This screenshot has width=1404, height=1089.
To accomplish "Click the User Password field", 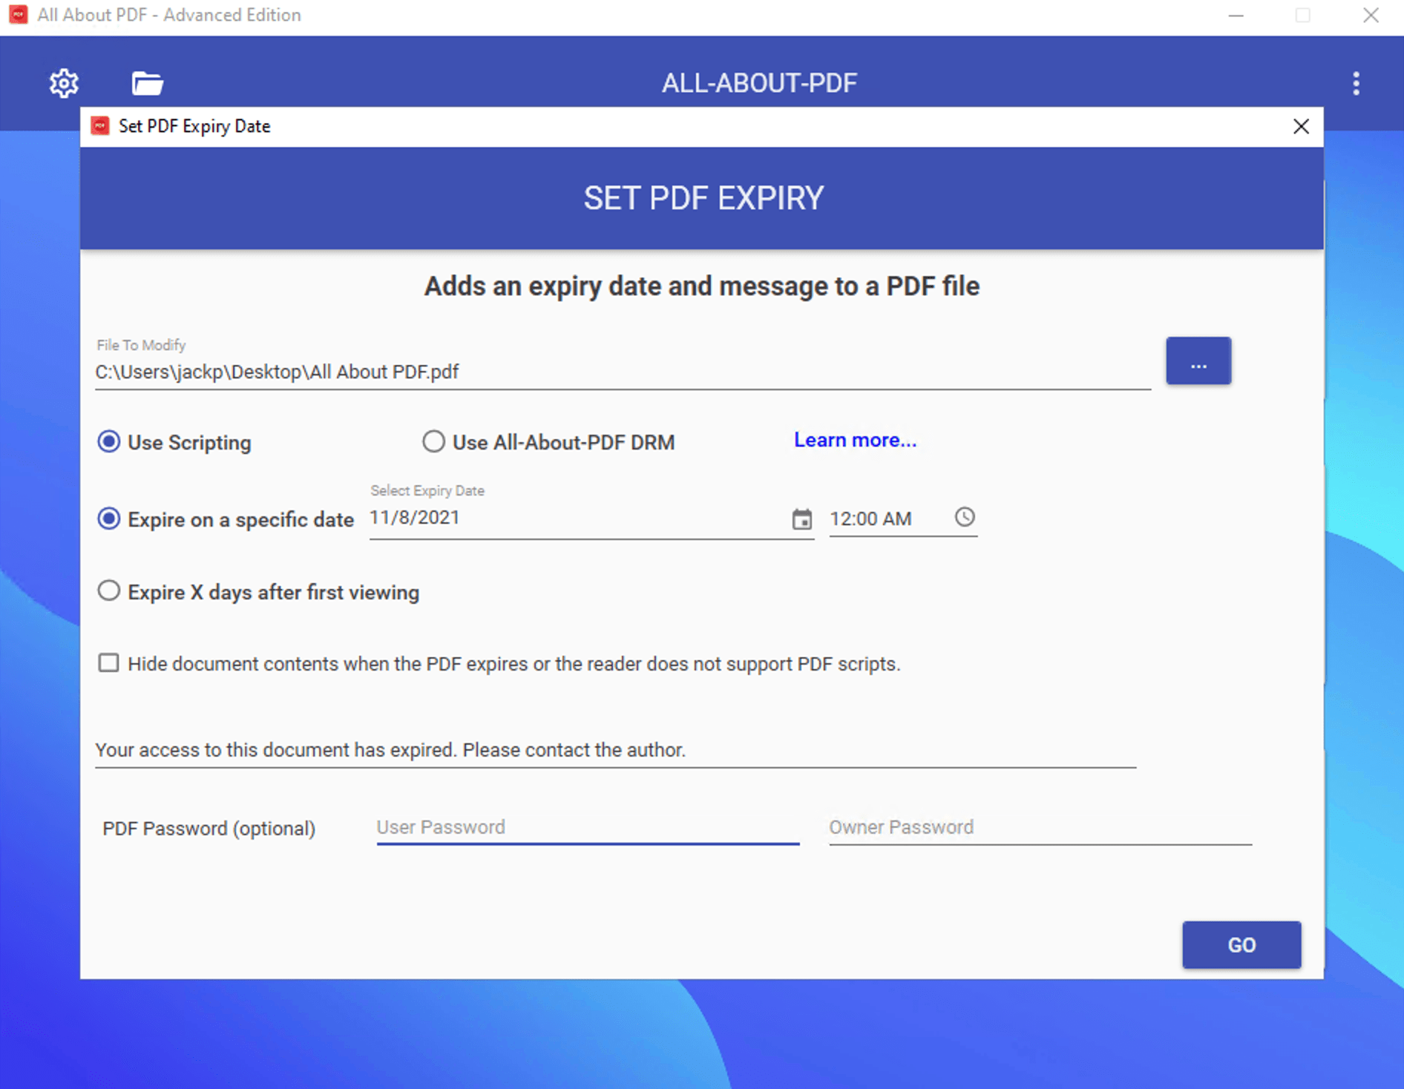I will click(586, 826).
